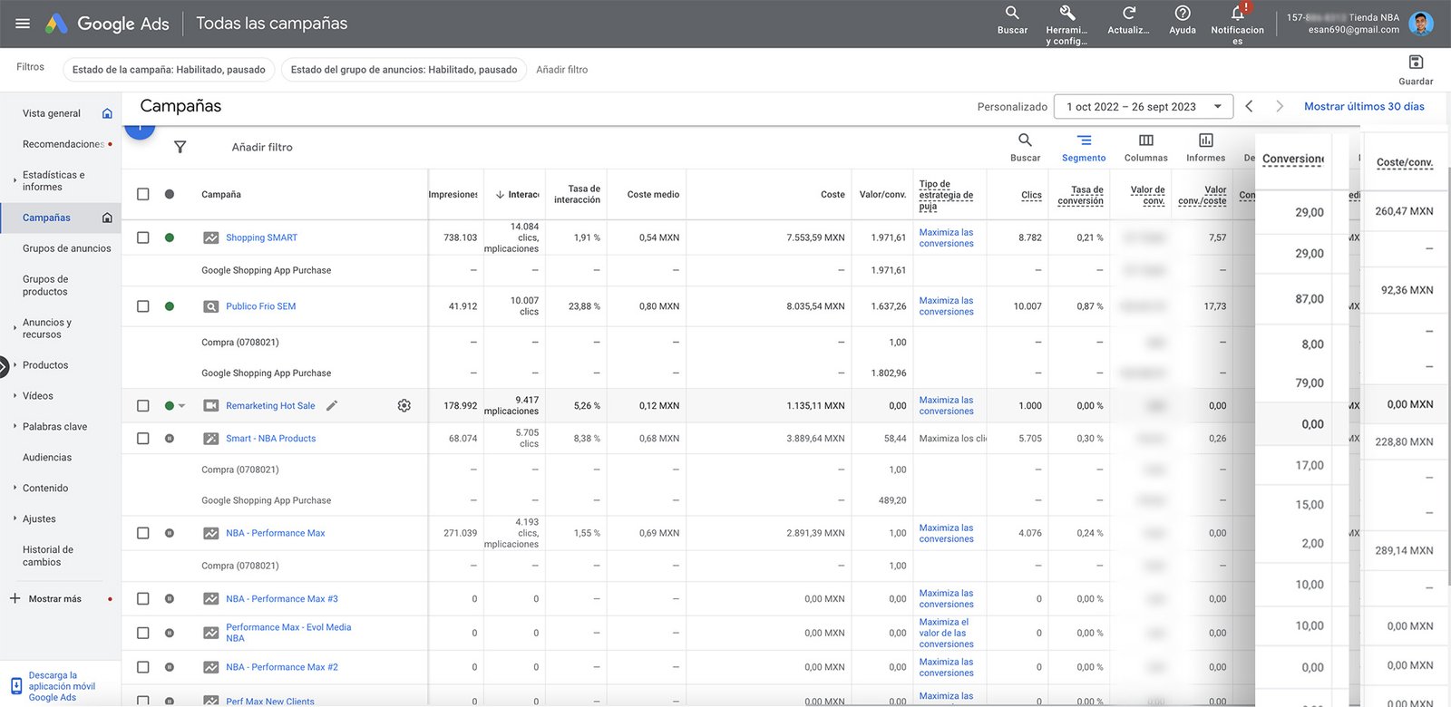Open Herramientas y configuración wrench
Screen dimensions: 1451x707
coord(1066,24)
